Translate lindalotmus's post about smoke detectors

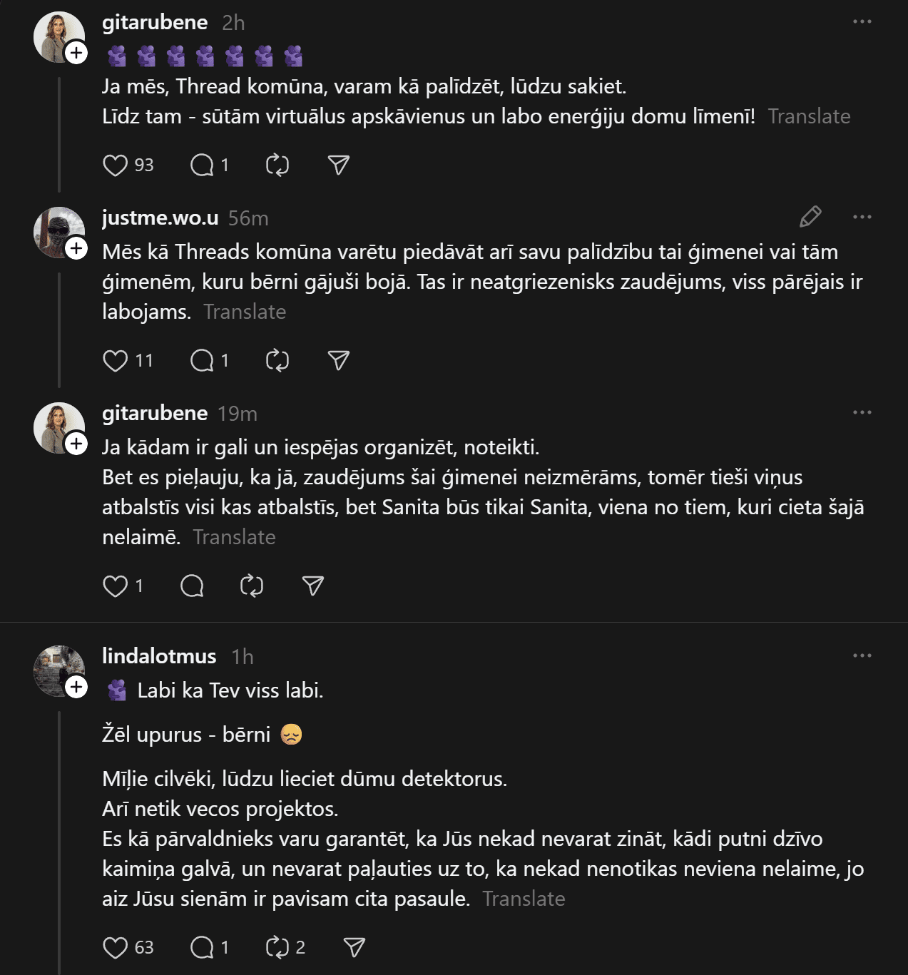[x=524, y=899]
